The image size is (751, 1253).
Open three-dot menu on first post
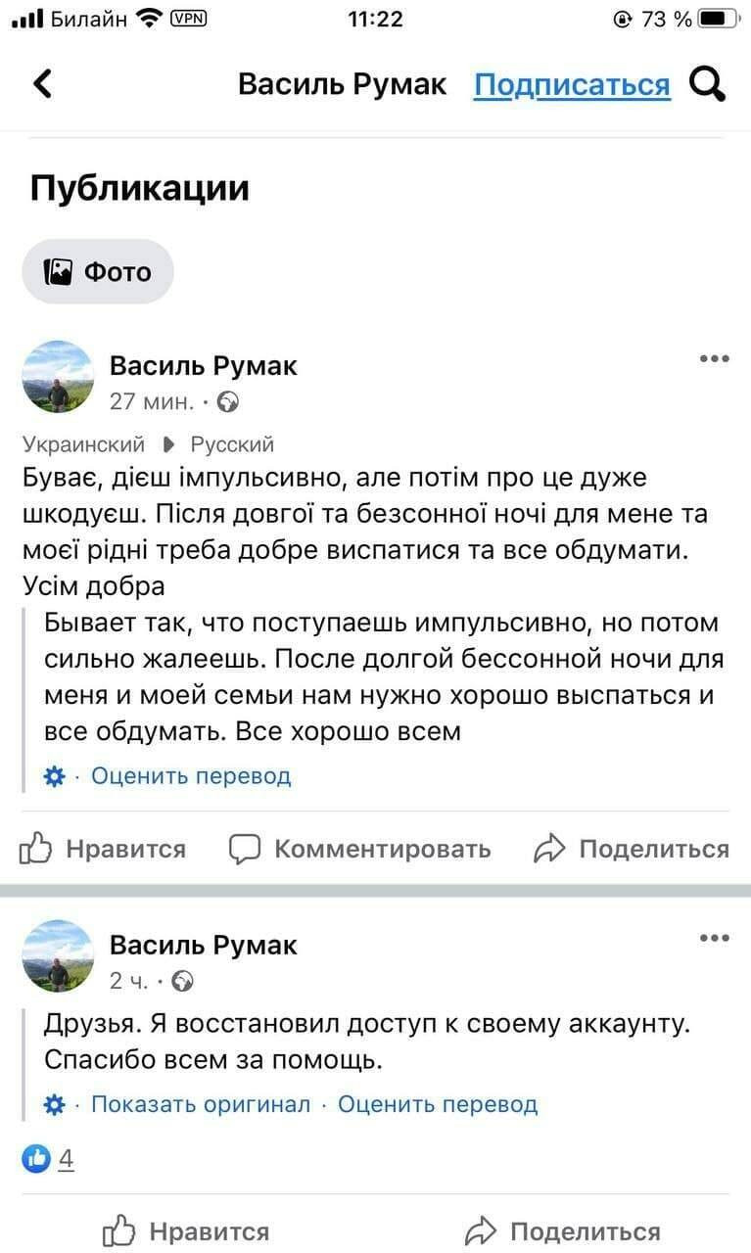click(x=715, y=359)
